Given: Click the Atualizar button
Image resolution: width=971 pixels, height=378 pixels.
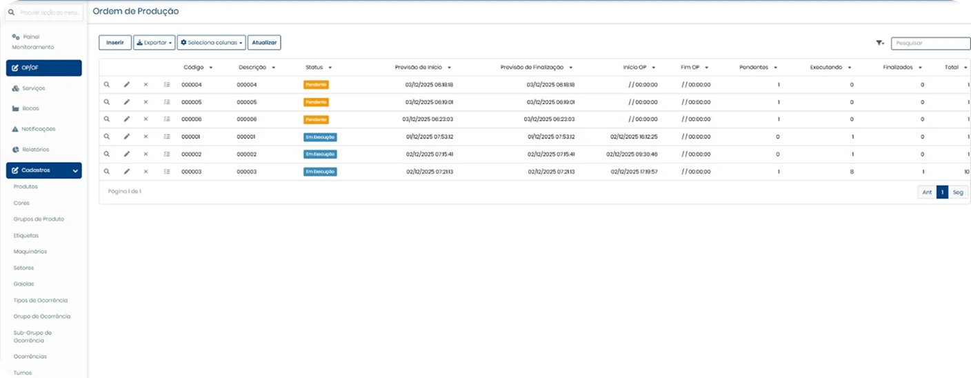Looking at the screenshot, I should pyautogui.click(x=264, y=43).
